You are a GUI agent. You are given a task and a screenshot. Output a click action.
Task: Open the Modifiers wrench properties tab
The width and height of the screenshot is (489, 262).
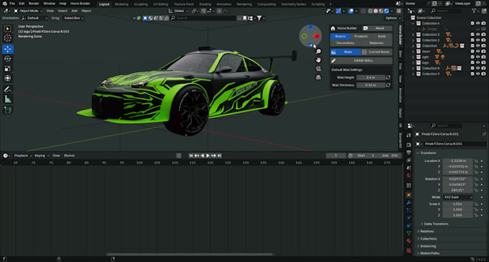(409, 203)
